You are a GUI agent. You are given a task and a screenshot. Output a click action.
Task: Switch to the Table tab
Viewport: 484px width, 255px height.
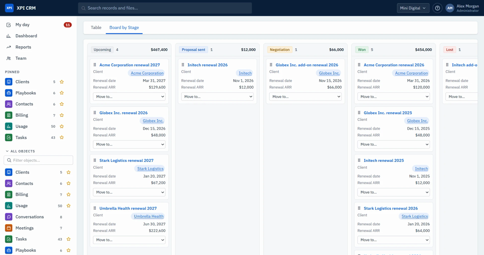click(96, 27)
